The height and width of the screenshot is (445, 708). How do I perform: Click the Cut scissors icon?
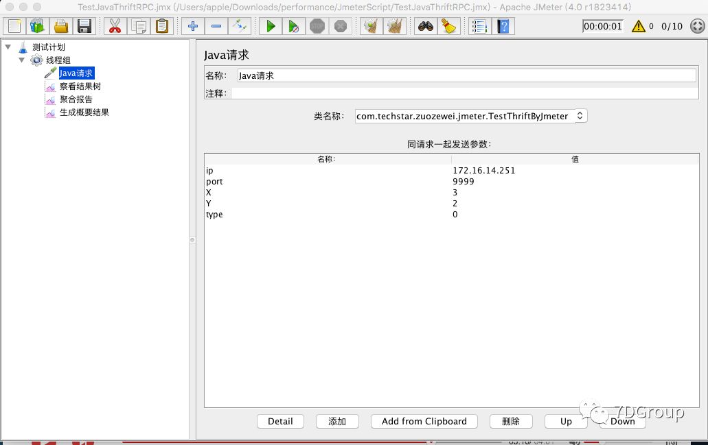[115, 26]
